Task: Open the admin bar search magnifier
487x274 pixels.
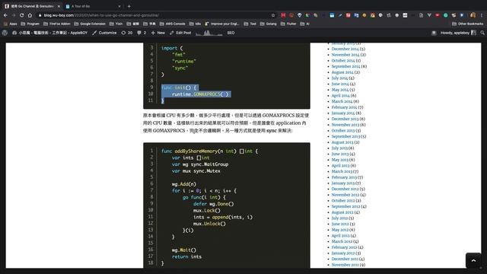Action: pyautogui.click(x=482, y=33)
